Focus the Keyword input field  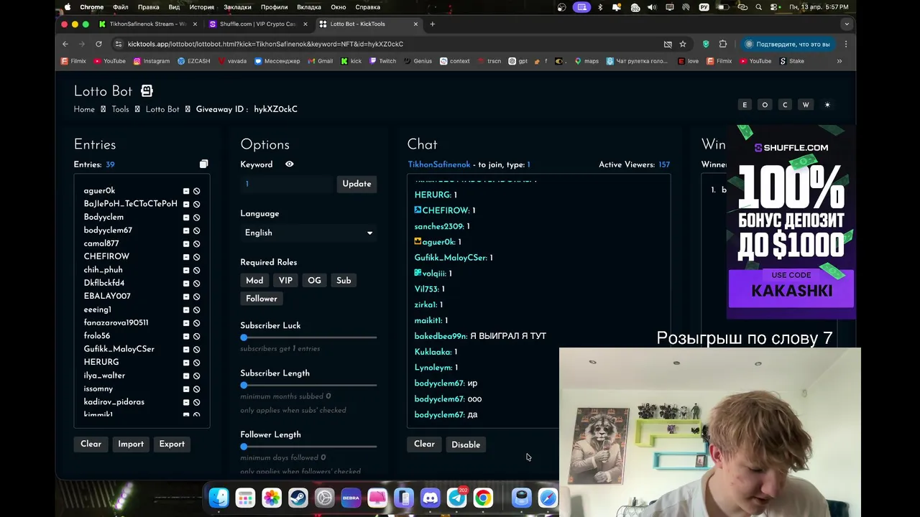pyautogui.click(x=287, y=184)
